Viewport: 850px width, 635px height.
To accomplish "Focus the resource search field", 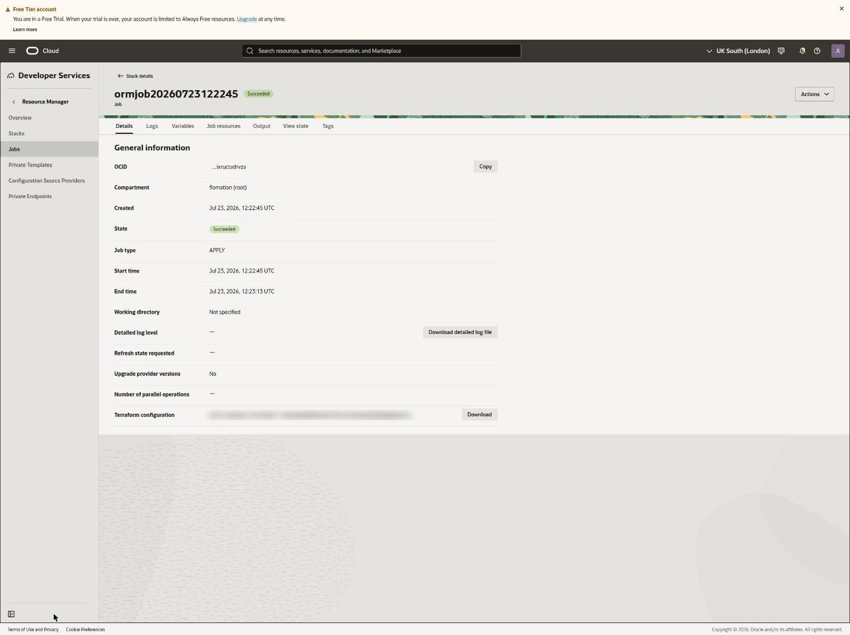I will pyautogui.click(x=382, y=51).
